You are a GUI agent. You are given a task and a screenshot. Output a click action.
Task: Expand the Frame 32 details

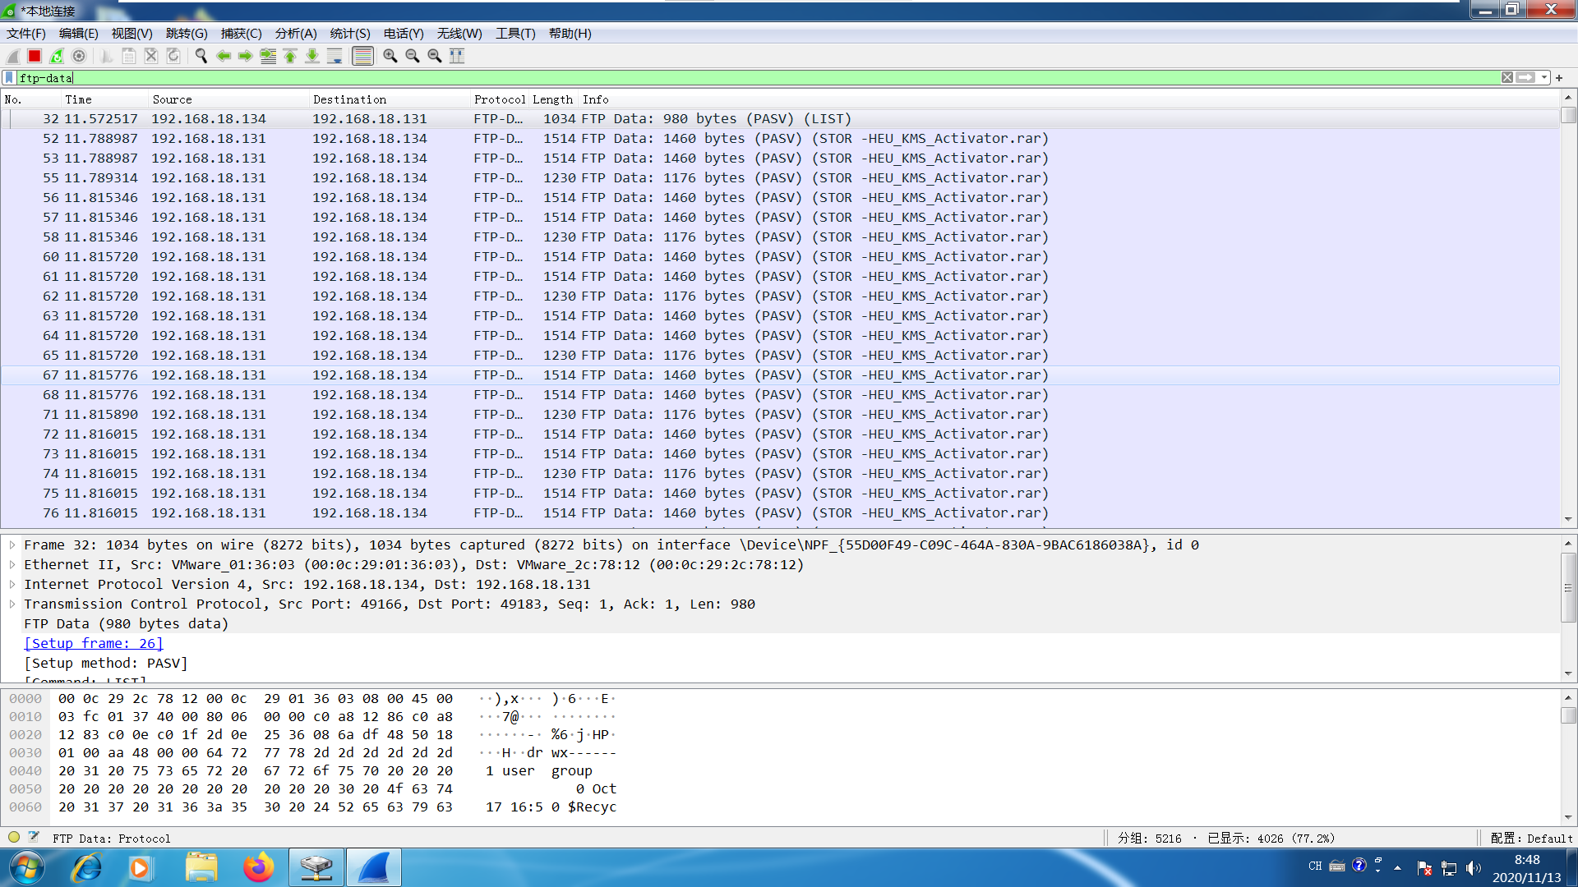coord(12,545)
